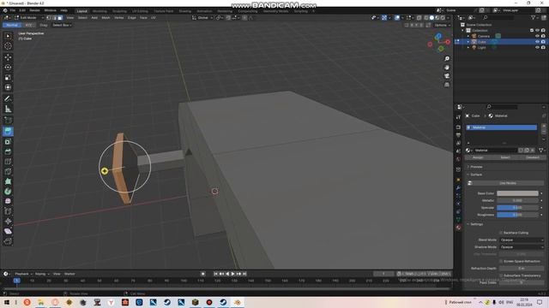Click the Use Nodes button
Viewport: 549px width, 308px height.
coord(508,183)
